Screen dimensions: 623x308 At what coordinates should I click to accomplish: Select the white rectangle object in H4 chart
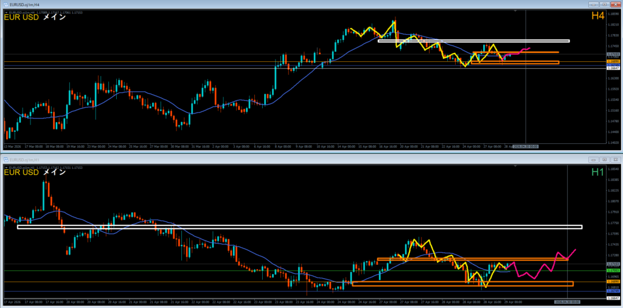(x=473, y=41)
